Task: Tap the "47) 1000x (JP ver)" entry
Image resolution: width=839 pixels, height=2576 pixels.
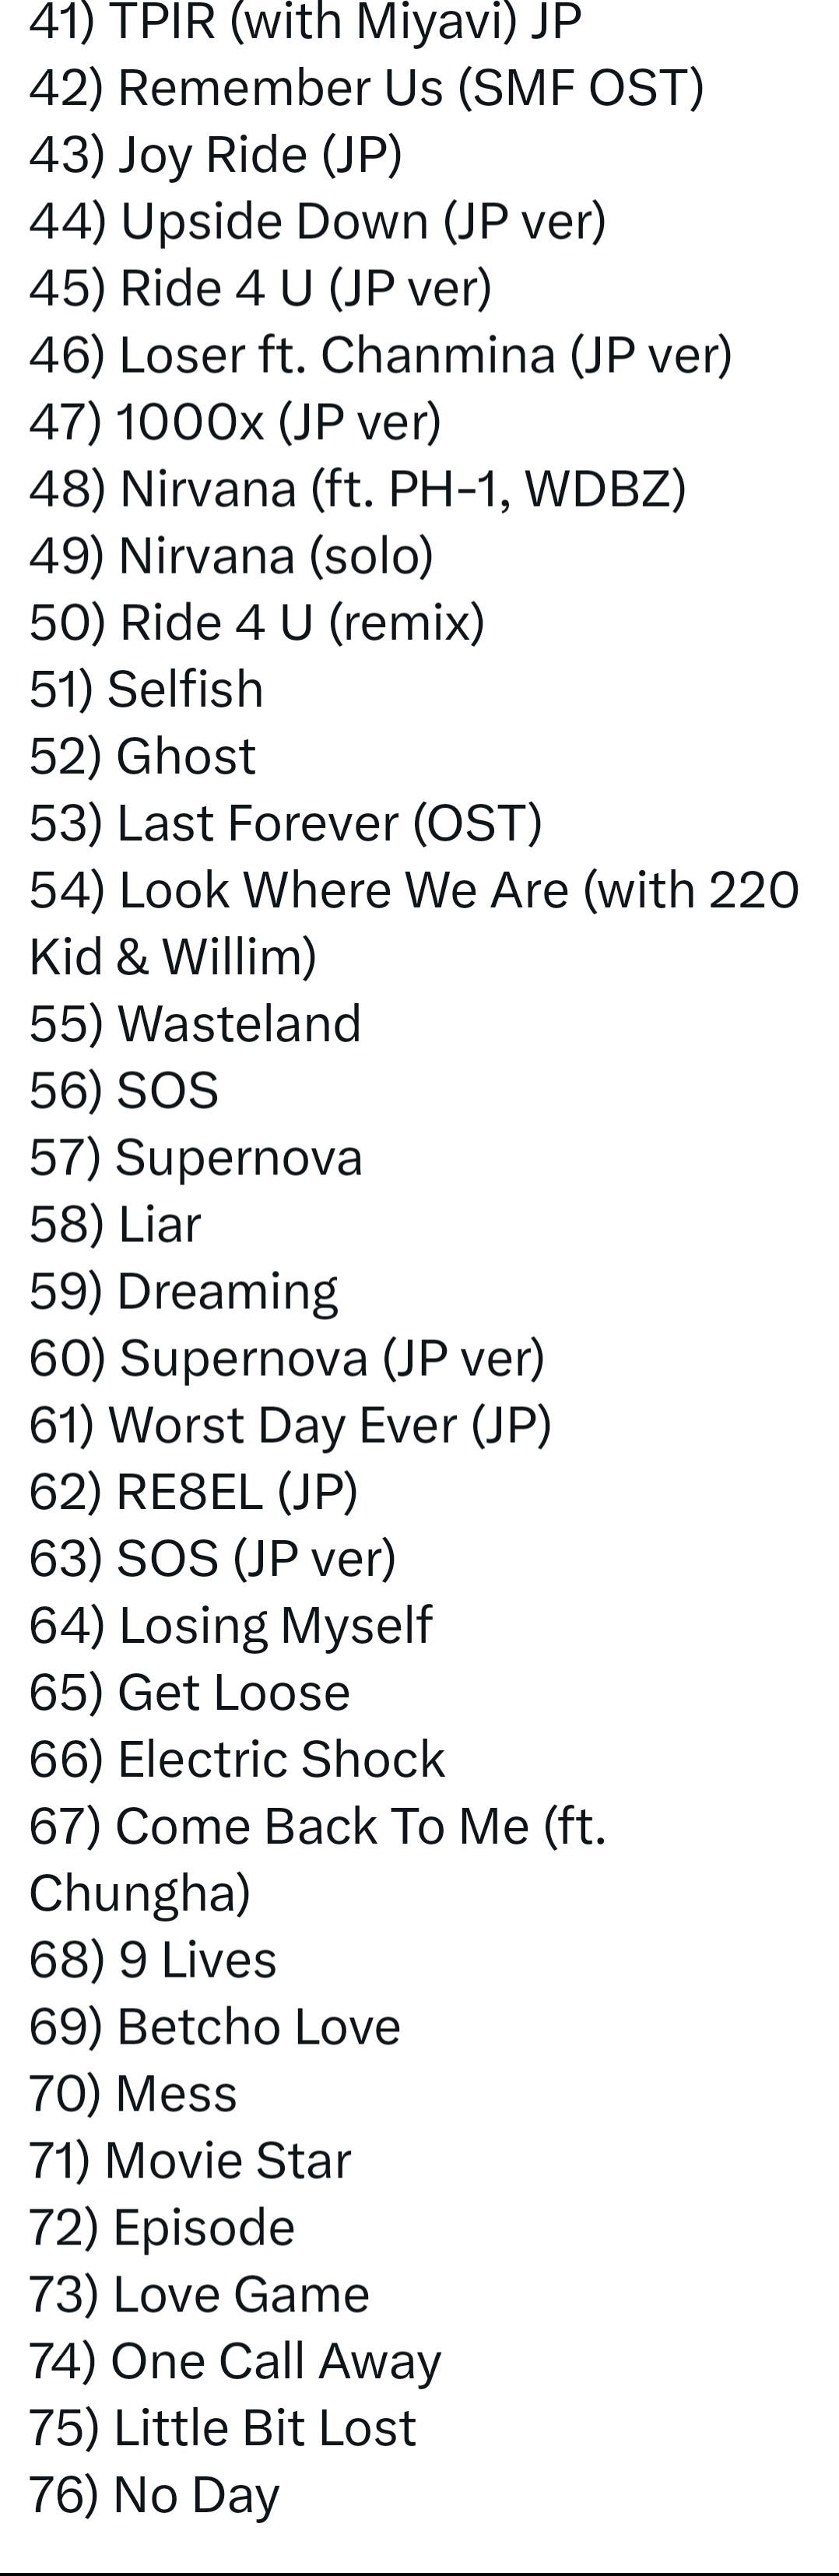Action: point(235,422)
